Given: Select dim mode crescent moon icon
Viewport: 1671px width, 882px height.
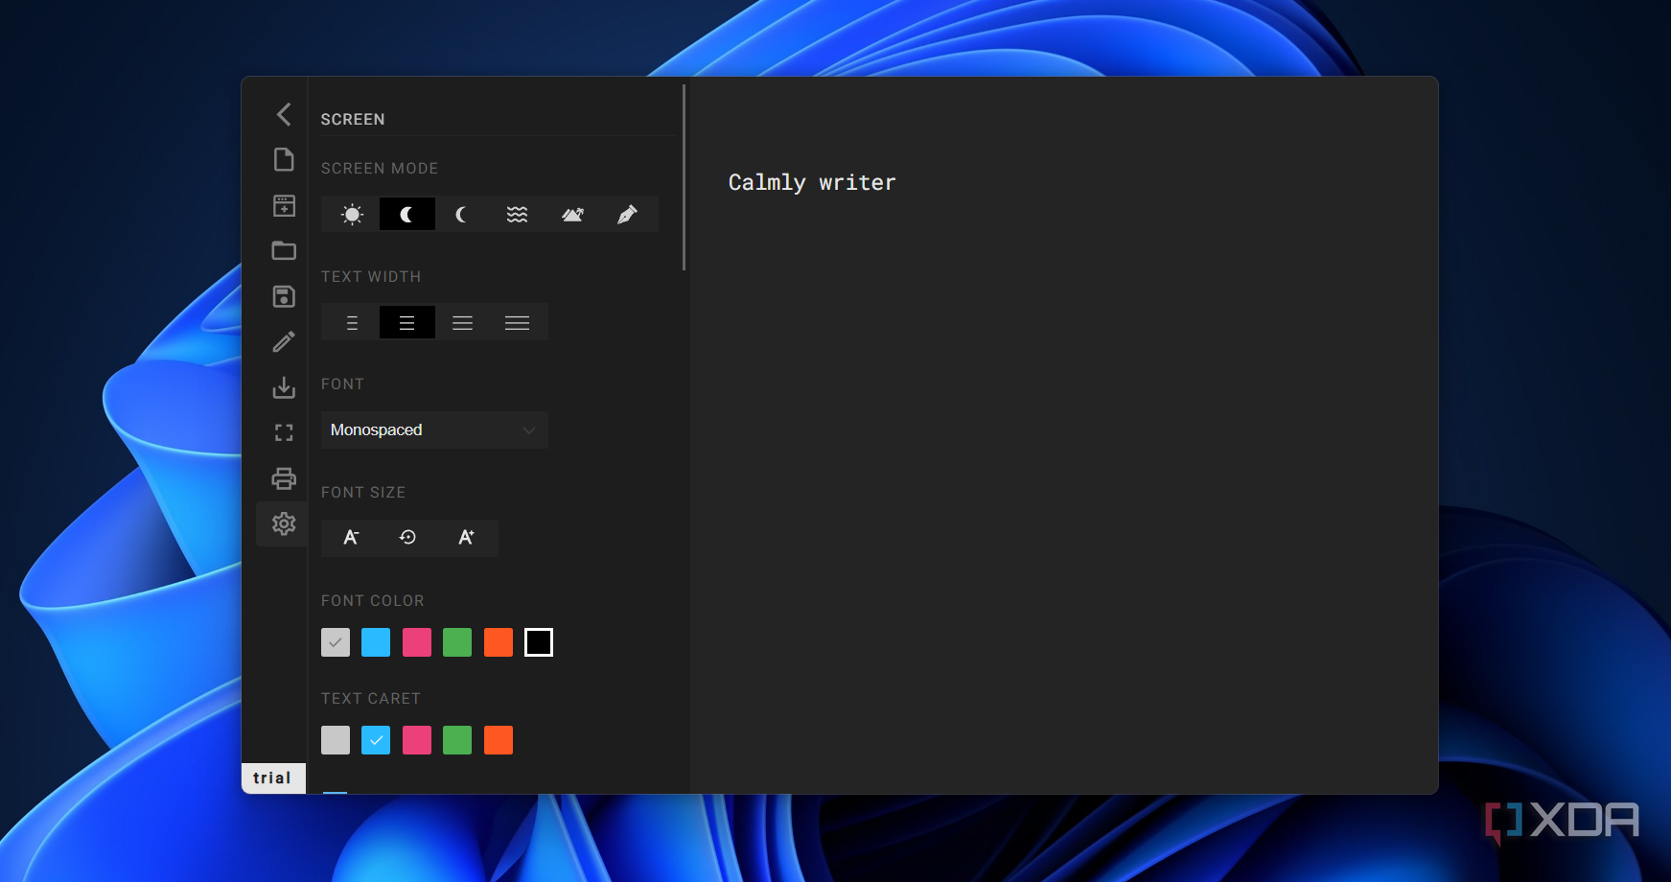Looking at the screenshot, I should 462,214.
